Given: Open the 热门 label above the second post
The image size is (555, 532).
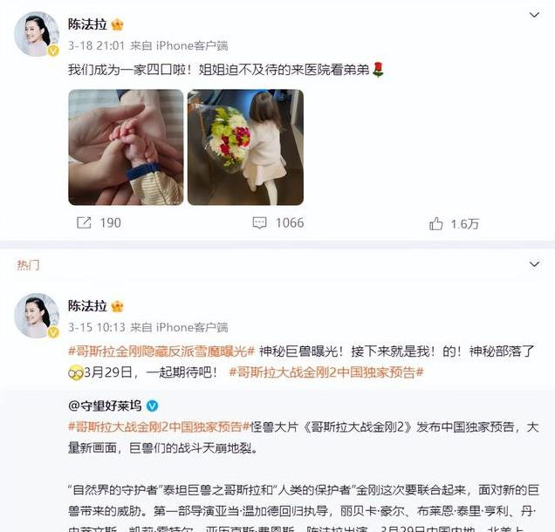Looking at the screenshot, I should click(28, 264).
